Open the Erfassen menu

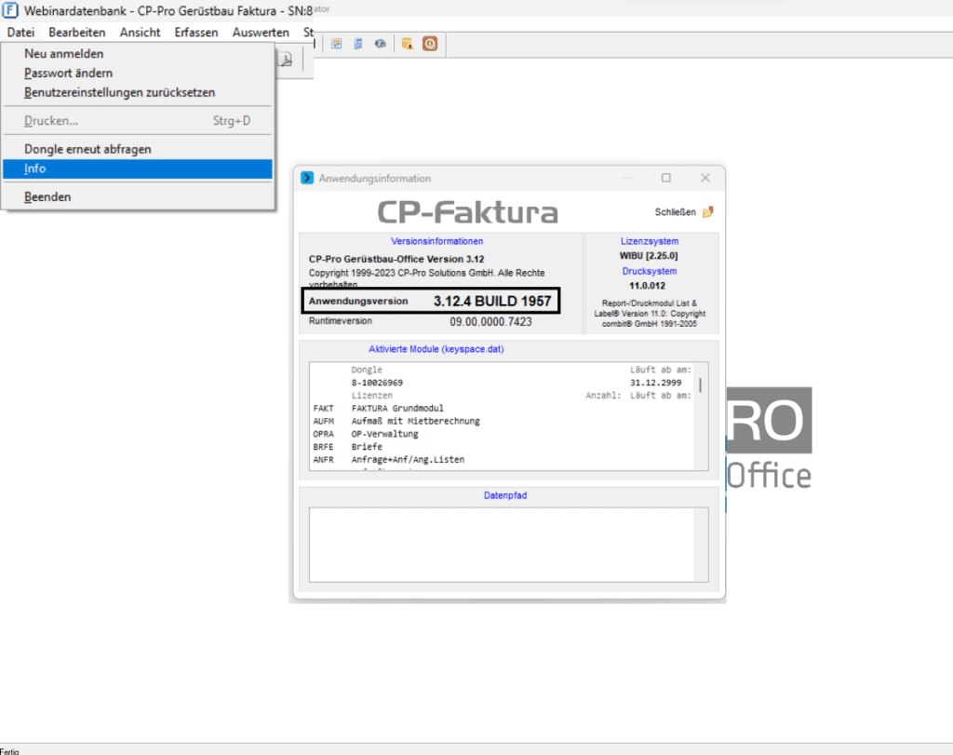[196, 33]
